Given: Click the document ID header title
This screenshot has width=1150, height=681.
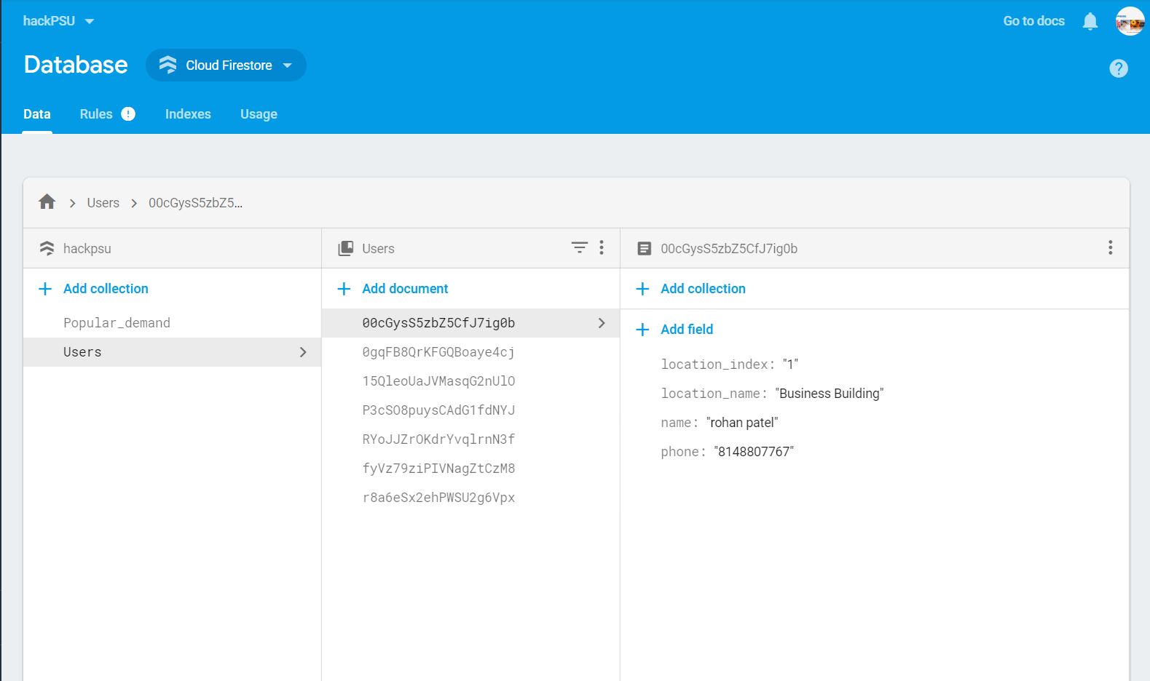Looking at the screenshot, I should pyautogui.click(x=729, y=248).
